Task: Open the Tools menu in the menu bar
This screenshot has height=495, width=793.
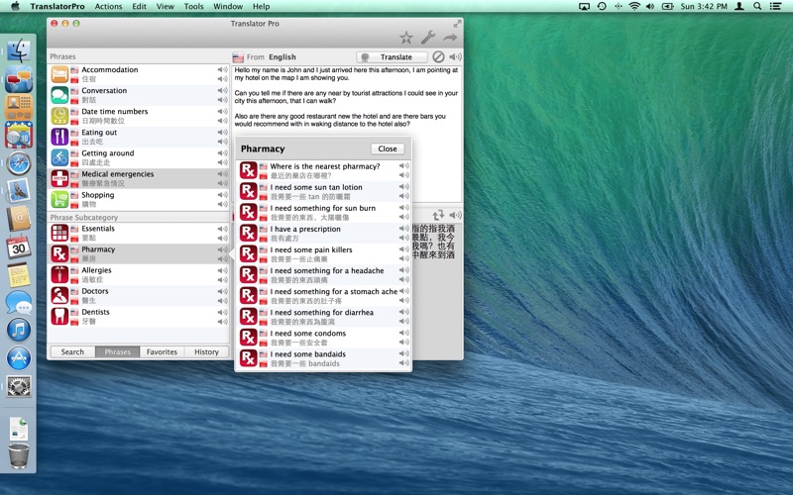Action: coord(193,6)
